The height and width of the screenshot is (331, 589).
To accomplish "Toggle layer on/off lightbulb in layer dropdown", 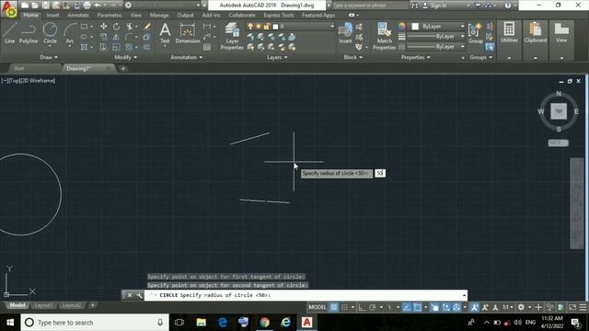I will click(250, 27).
